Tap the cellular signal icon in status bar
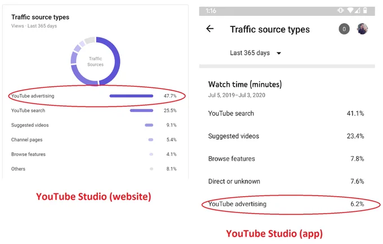This screenshot has height=244, width=383. pyautogui.click(x=357, y=10)
